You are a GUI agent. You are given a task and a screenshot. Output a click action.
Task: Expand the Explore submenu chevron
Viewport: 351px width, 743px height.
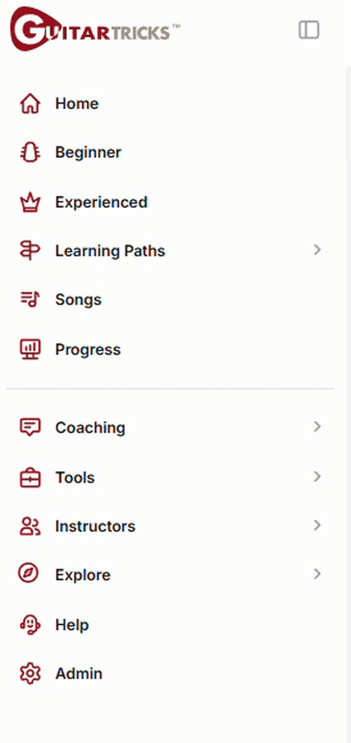tap(317, 574)
